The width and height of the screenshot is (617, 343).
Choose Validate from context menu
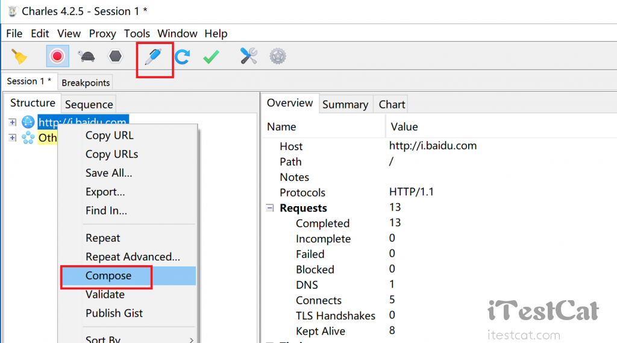128,295
